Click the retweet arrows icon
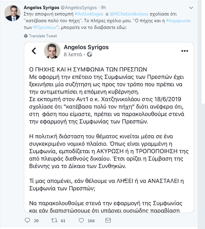The height and width of the screenshot is (229, 205). pyautogui.click(x=54, y=220)
